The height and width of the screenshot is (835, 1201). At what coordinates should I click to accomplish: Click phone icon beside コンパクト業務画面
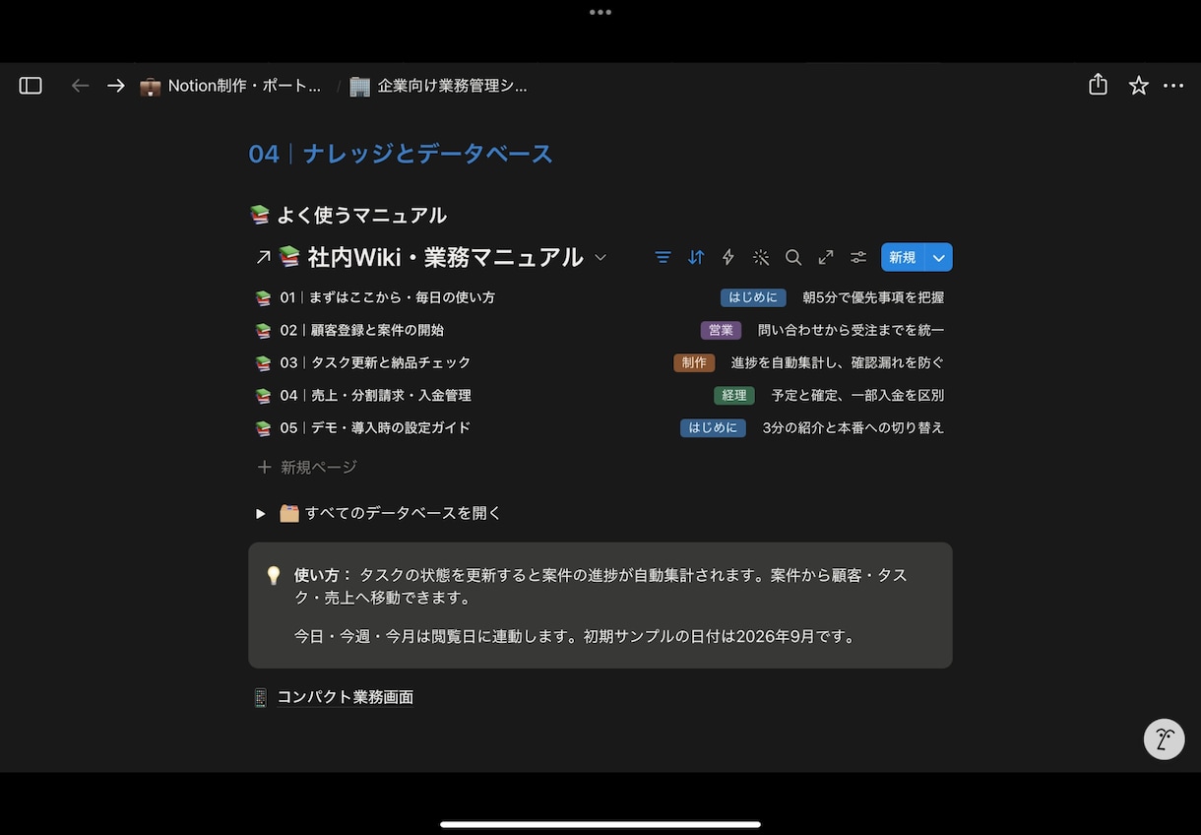click(x=261, y=697)
